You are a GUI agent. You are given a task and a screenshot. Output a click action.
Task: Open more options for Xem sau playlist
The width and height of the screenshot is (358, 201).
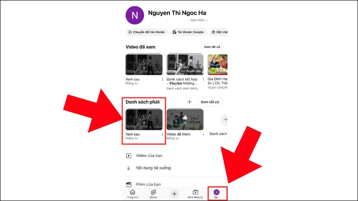pos(162,134)
